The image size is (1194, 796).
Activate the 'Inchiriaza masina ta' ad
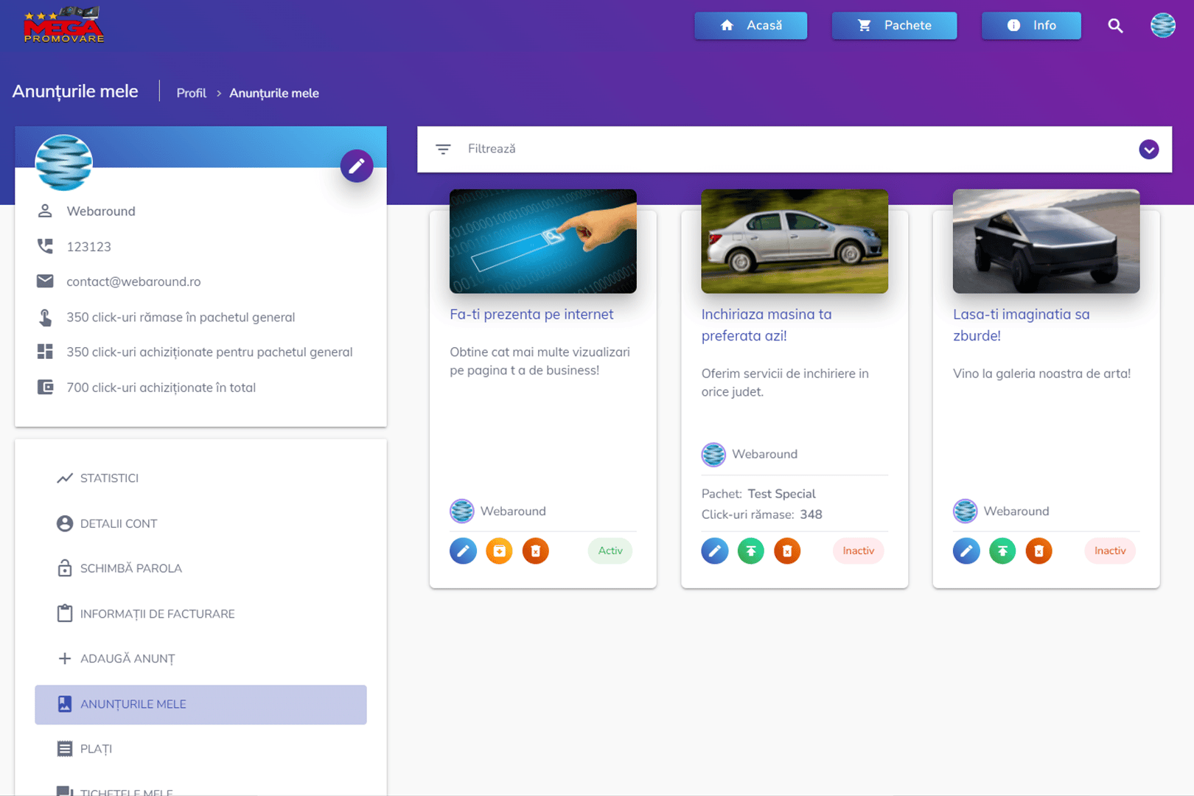[750, 551]
